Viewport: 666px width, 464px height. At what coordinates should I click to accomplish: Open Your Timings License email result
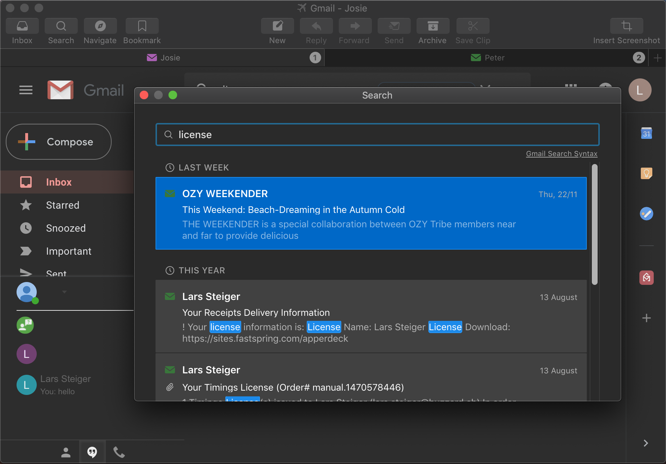[x=371, y=377]
